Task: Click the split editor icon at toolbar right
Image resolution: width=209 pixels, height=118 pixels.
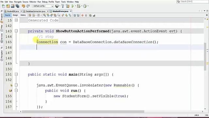Action: (x=207, y=15)
